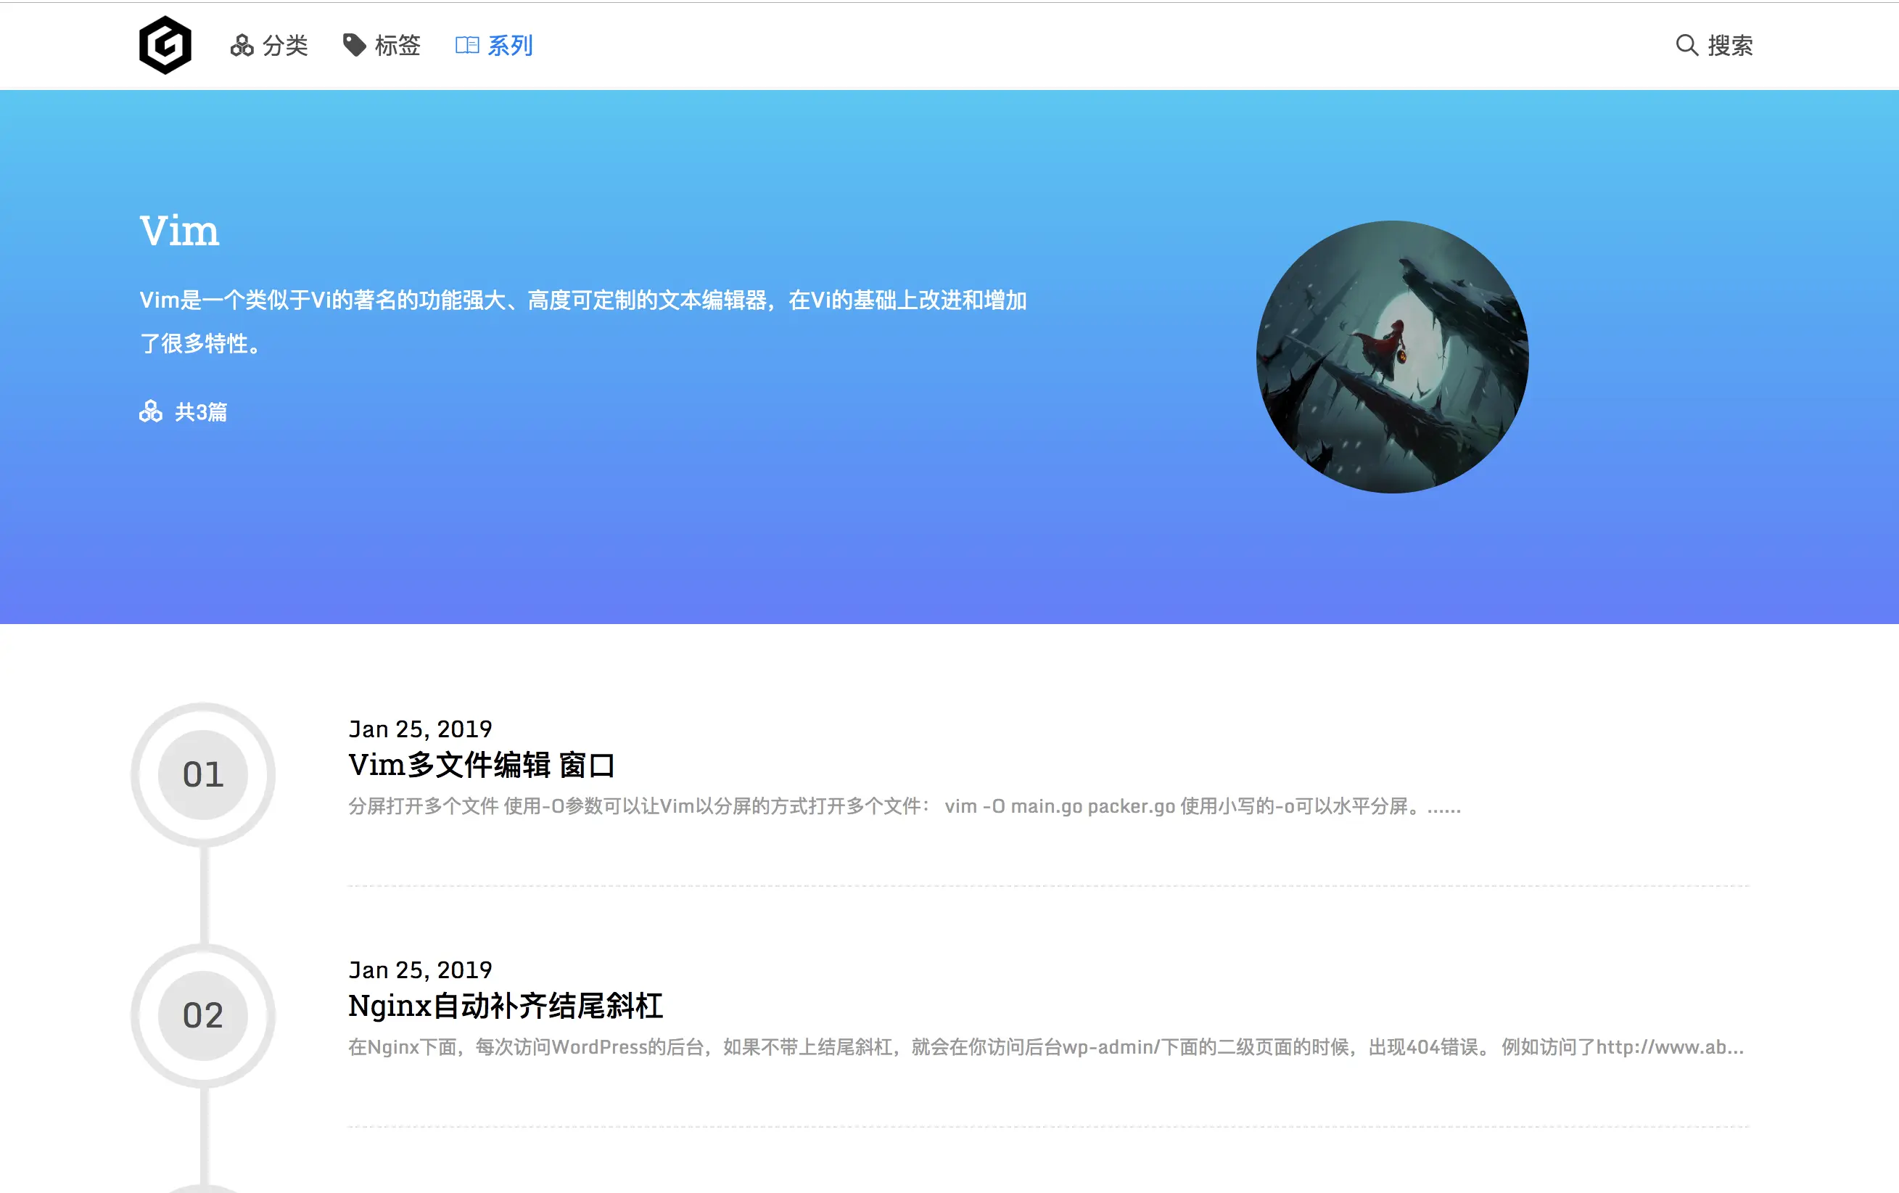Click the hexagon G site logo
1899x1193 pixels.
(165, 46)
